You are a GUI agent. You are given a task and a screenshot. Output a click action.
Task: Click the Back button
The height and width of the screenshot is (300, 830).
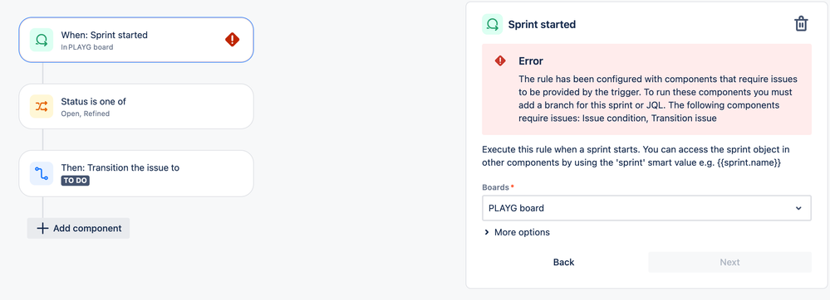coord(563,262)
